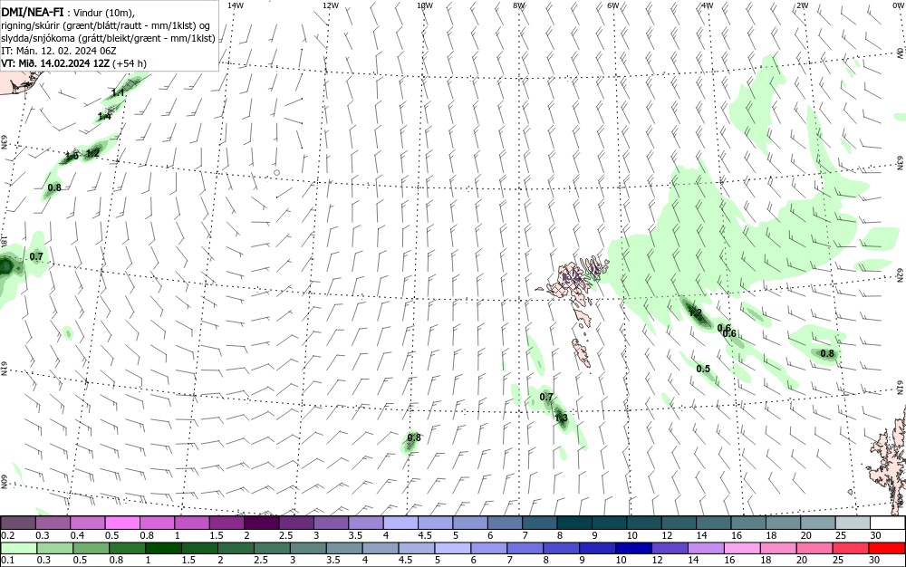Click the bright pink swatch between 0.5 and 0.8, upper scale
Screen dimensions: 906x567
click(x=122, y=523)
